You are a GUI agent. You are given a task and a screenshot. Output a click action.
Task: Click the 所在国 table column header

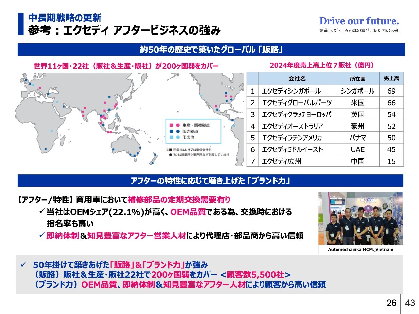pos(357,78)
